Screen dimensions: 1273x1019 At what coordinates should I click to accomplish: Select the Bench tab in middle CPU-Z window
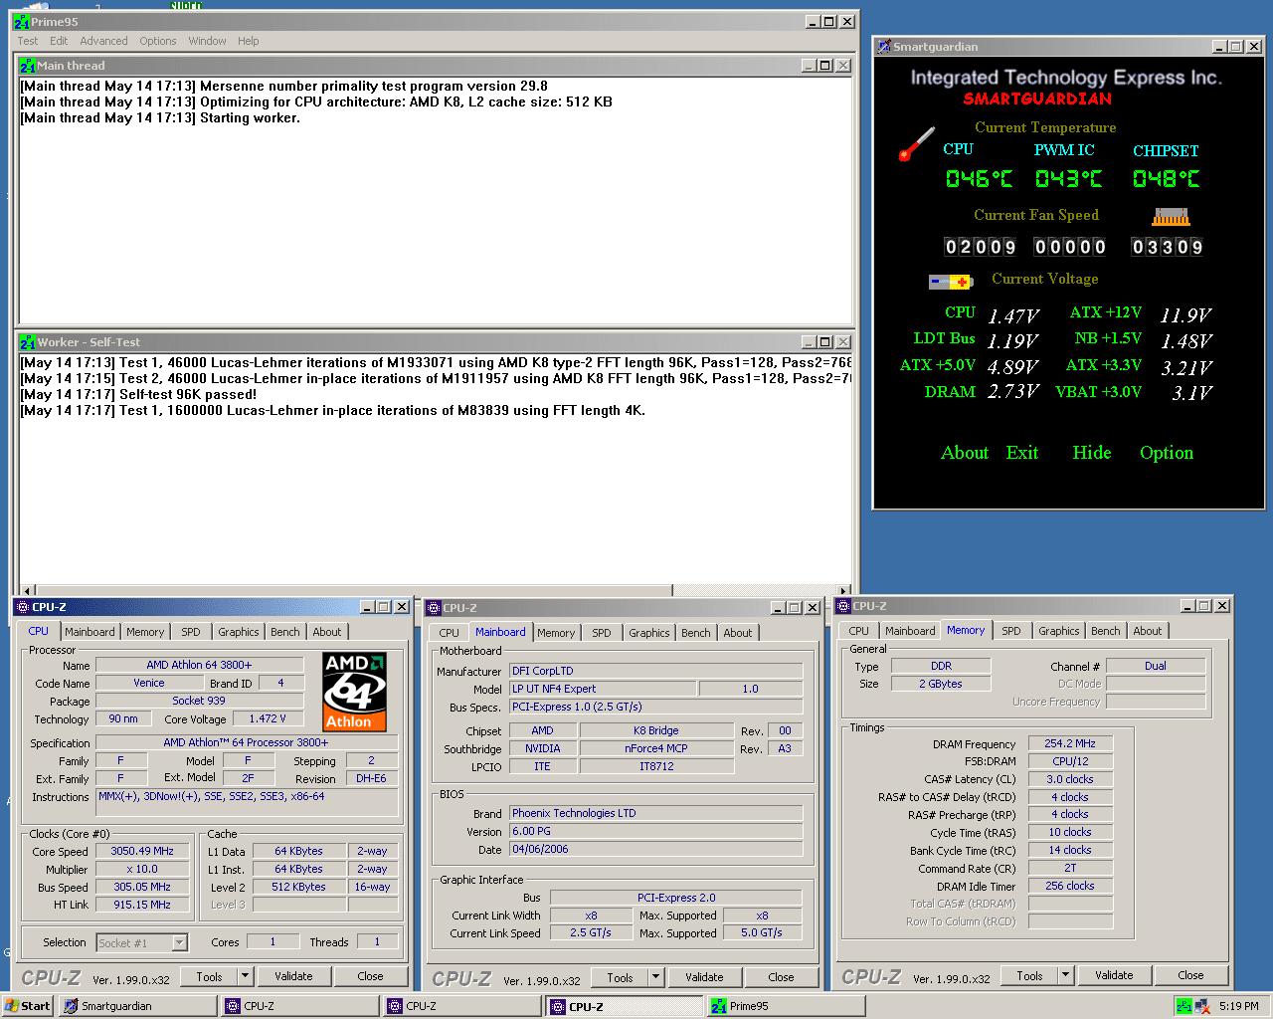tap(696, 633)
